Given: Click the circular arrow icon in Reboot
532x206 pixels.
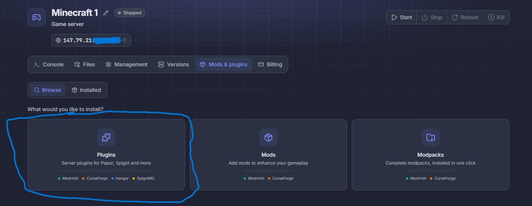Looking at the screenshot, I should tap(455, 17).
